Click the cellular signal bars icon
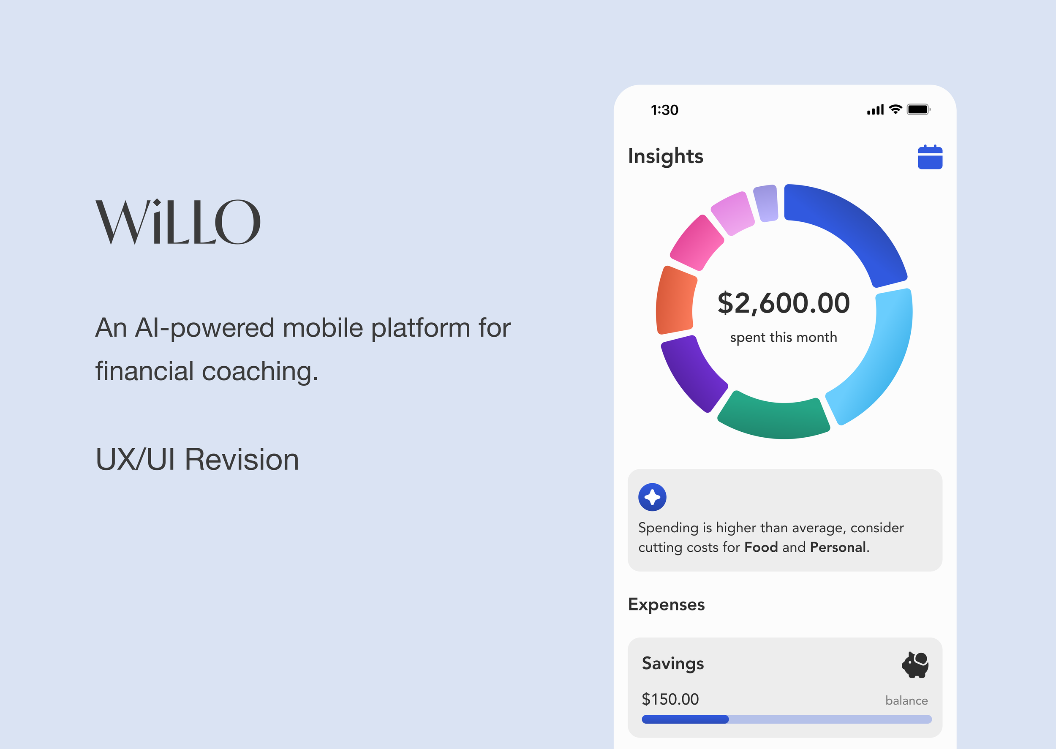 coord(875,110)
